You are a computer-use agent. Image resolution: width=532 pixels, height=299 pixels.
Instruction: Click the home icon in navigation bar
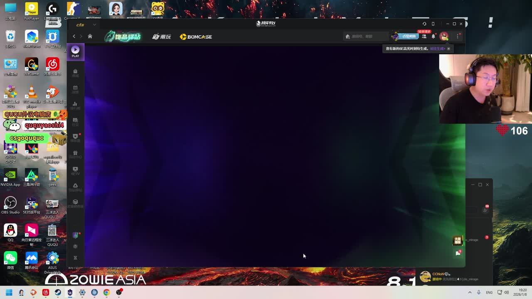tap(90, 37)
